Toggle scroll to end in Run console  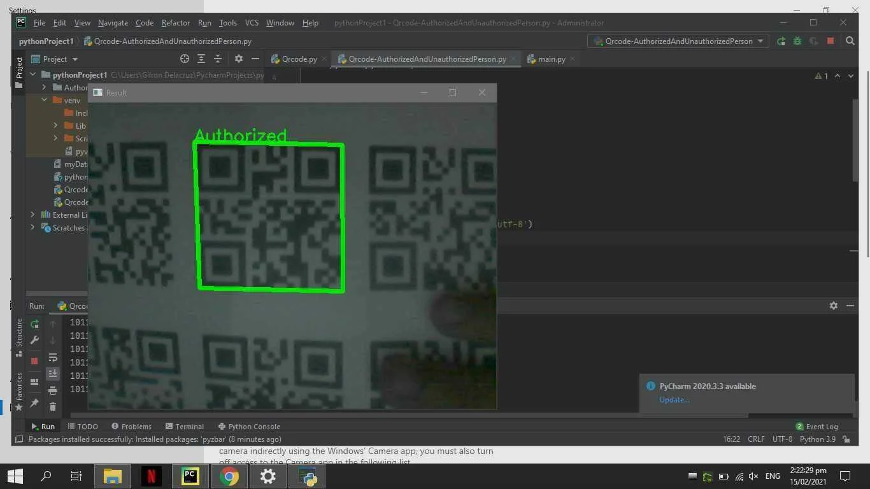point(53,374)
